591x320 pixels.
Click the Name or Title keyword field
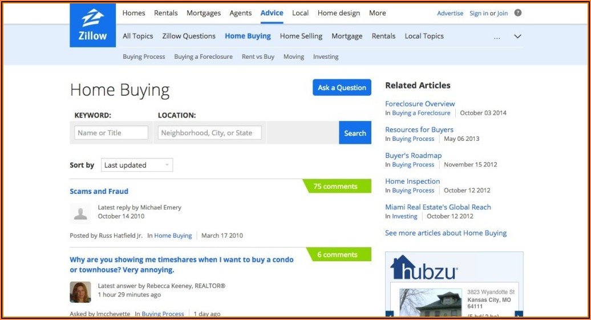pyautogui.click(x=111, y=133)
